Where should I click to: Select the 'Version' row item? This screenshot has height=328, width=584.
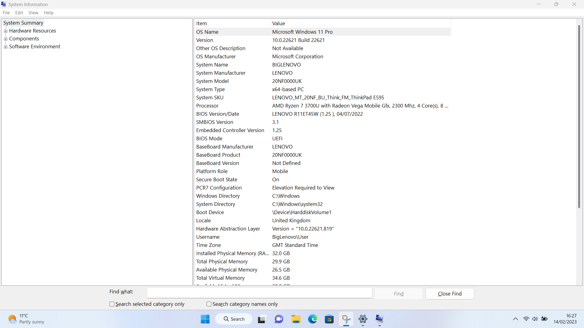[x=205, y=40]
